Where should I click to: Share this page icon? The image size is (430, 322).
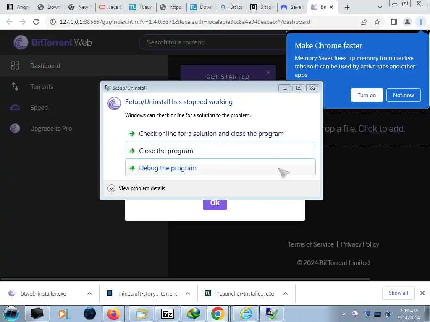364,22
